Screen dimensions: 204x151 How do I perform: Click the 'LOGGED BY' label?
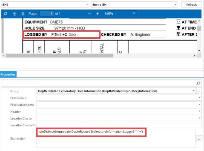click(36, 35)
